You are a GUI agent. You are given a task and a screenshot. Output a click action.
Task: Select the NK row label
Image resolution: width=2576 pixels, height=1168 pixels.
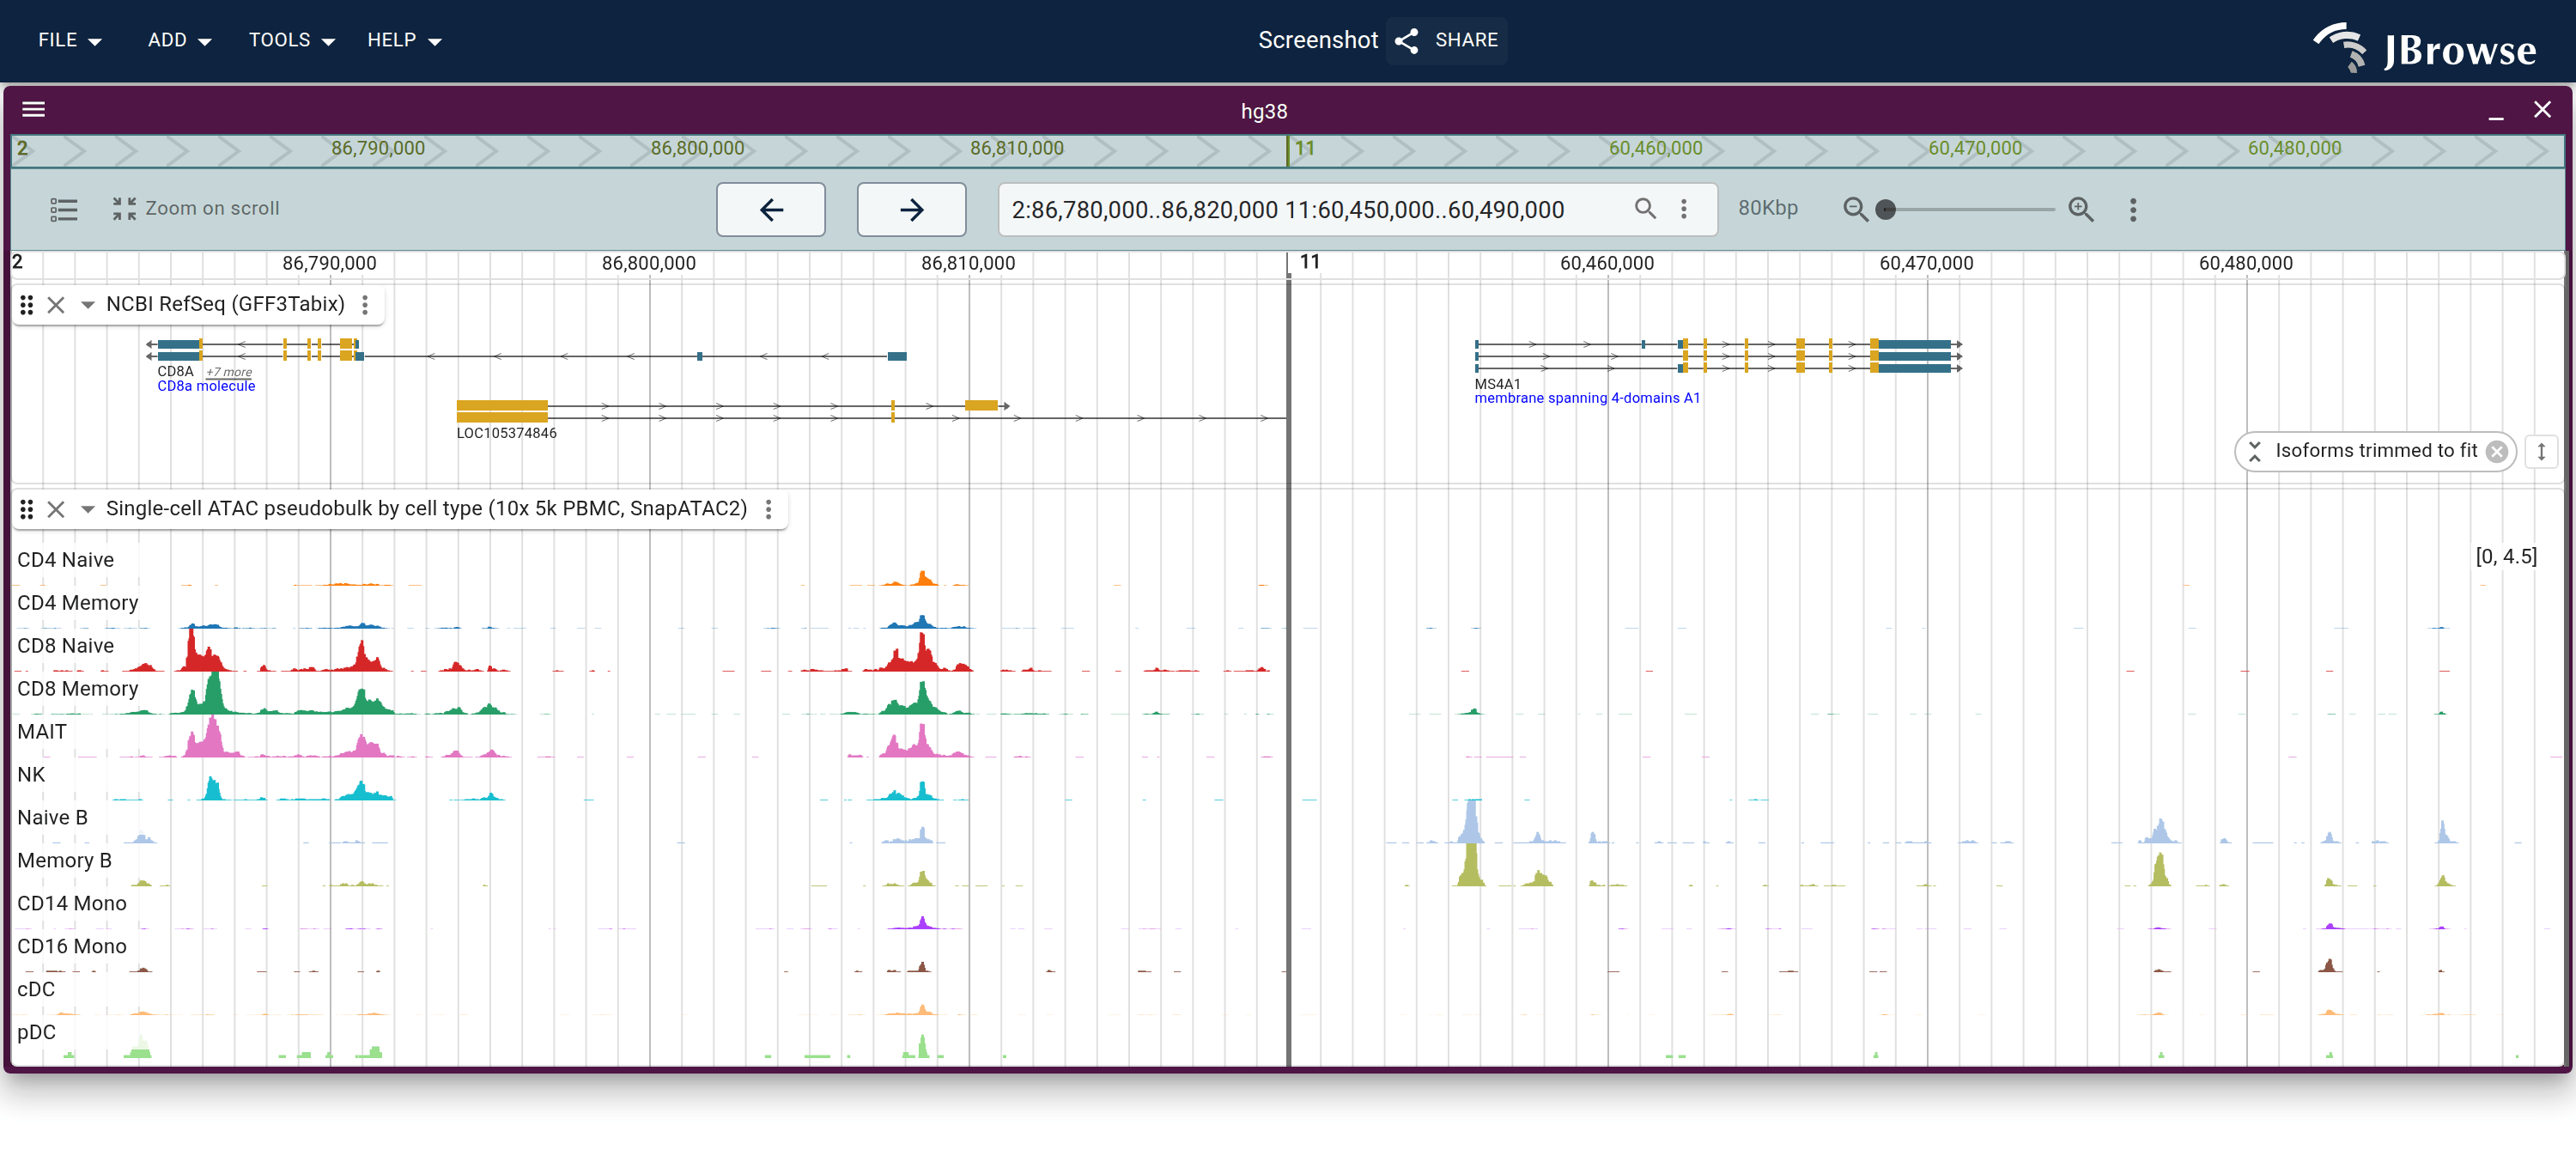pos(31,775)
